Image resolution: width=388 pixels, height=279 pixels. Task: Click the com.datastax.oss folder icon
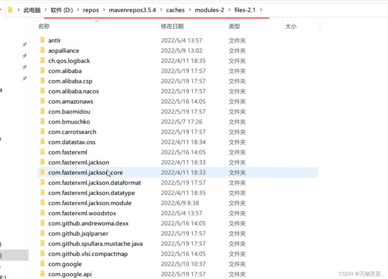pos(42,142)
